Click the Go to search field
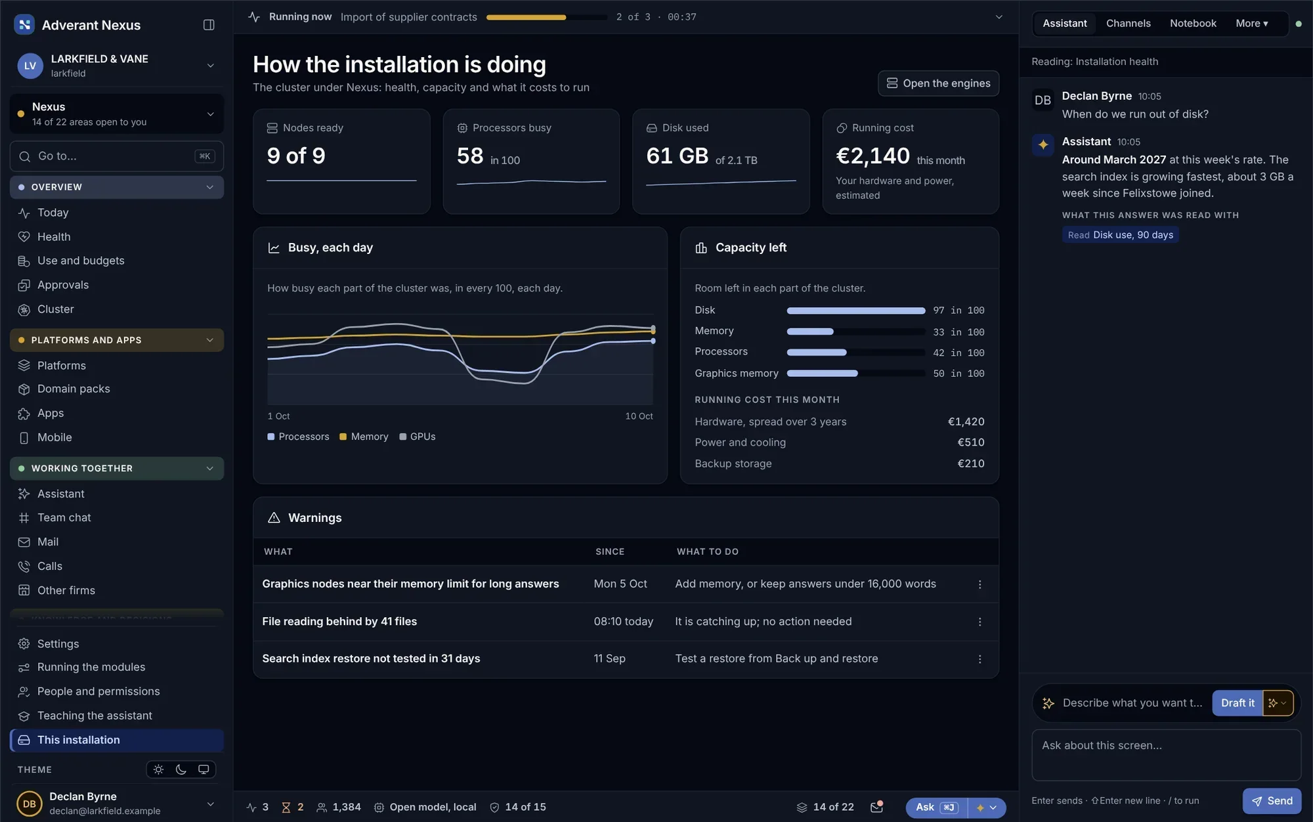Image resolution: width=1313 pixels, height=822 pixels. 117,156
